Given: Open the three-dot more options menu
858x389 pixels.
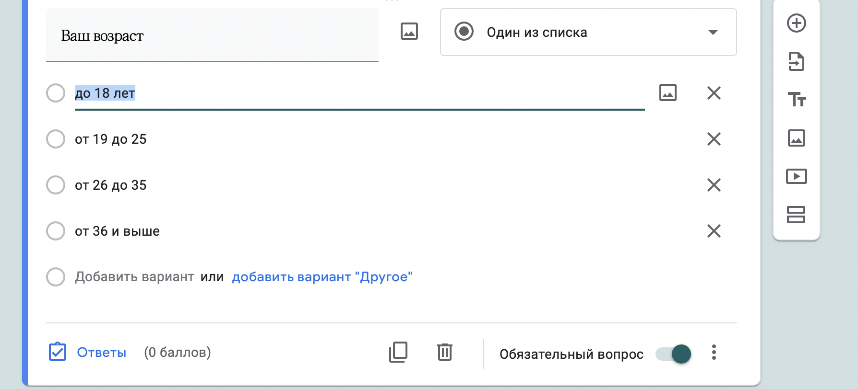Looking at the screenshot, I should [x=714, y=352].
